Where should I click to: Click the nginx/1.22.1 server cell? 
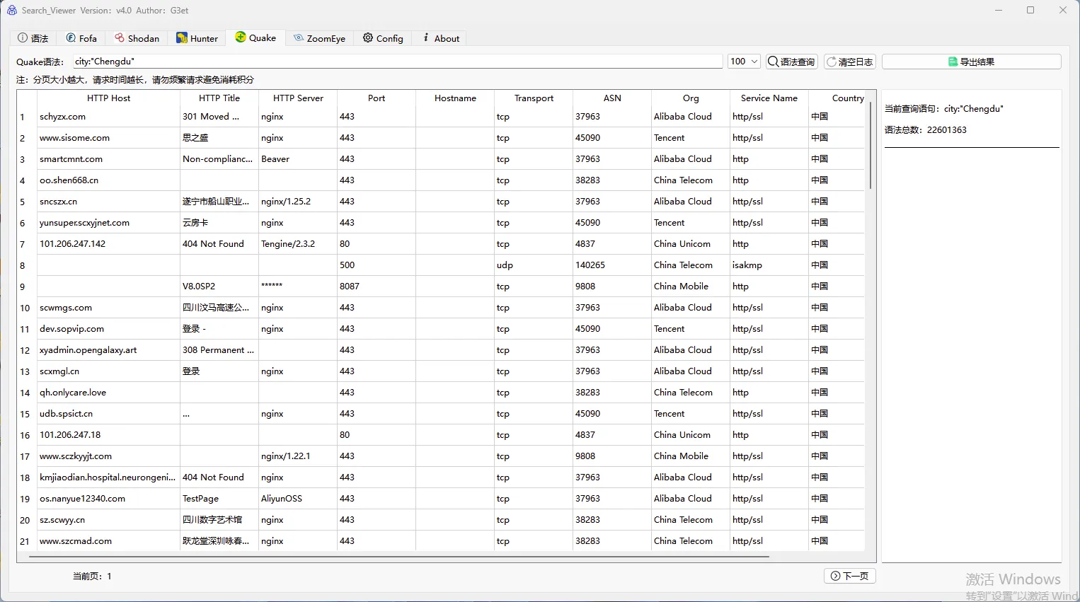298,456
